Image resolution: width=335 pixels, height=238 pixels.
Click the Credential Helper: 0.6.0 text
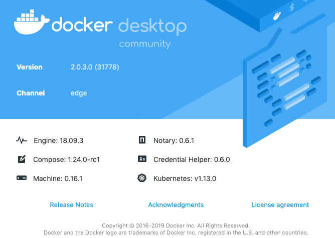(192, 159)
